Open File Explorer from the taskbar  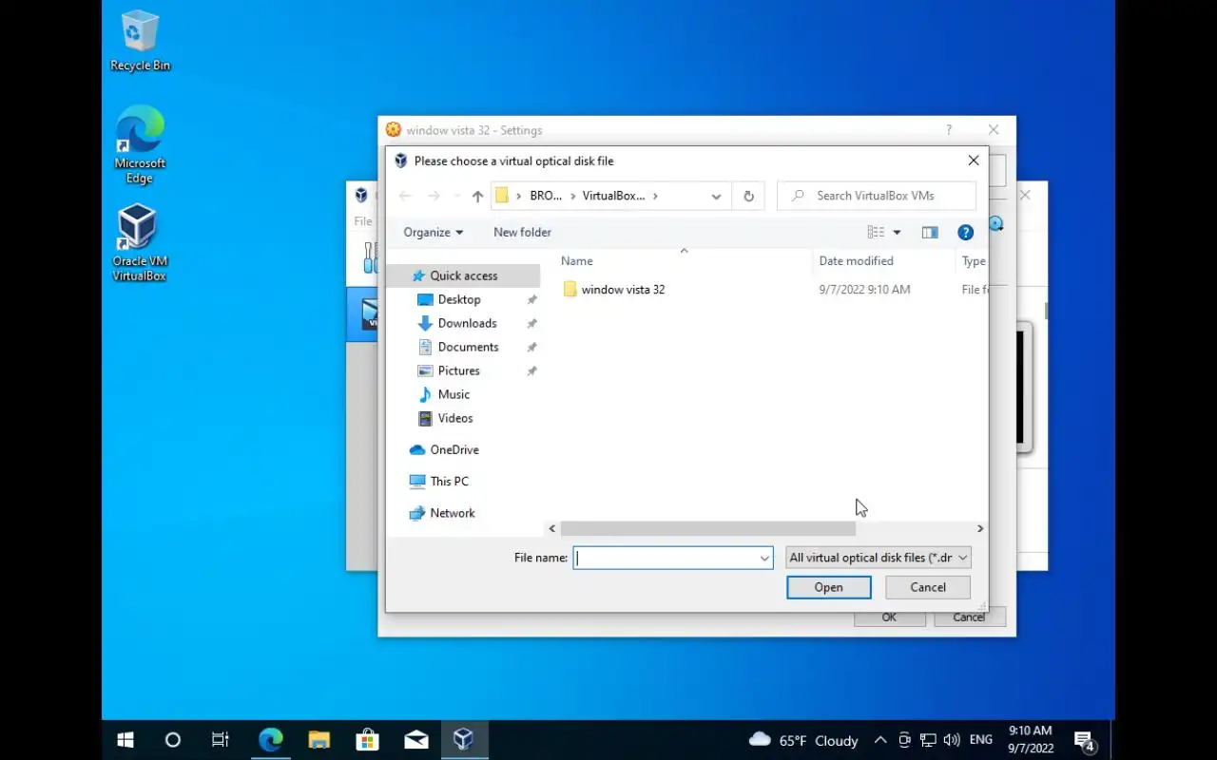point(319,740)
